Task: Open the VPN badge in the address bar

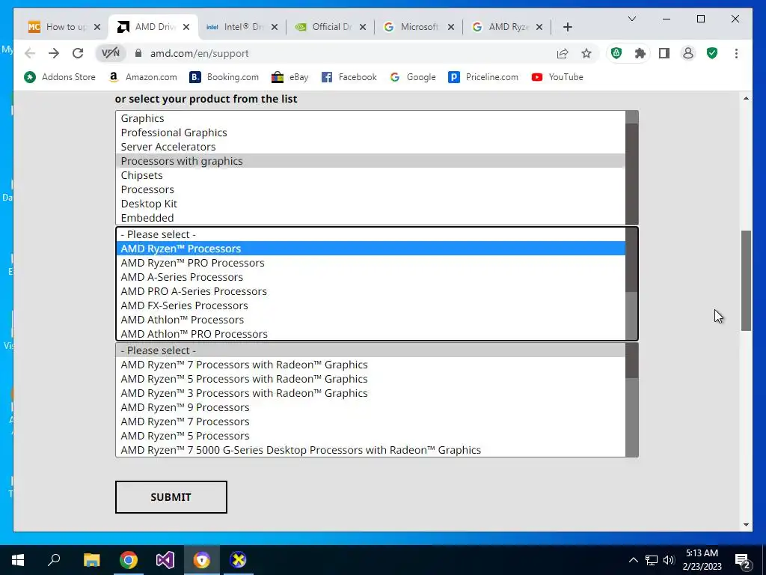Action: (x=111, y=53)
